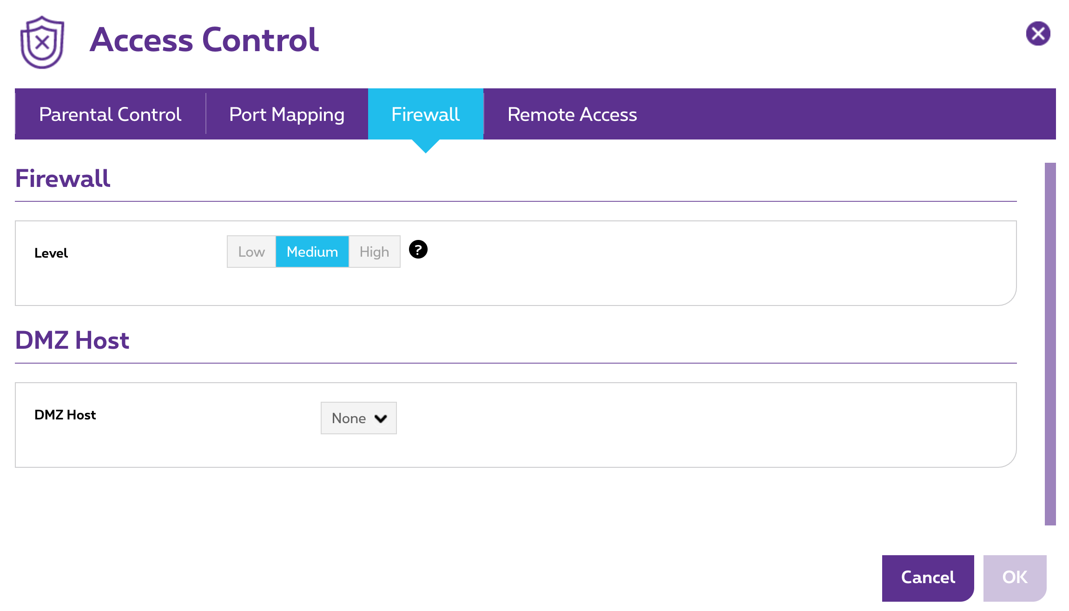The height and width of the screenshot is (611, 1069).
Task: Open the DMZ Host dropdown
Action: (358, 418)
